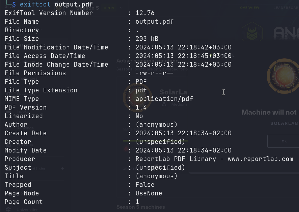This screenshot has width=299, height=212.
Task: Open the LEADERBOARD tab
Action: [x=286, y=8]
